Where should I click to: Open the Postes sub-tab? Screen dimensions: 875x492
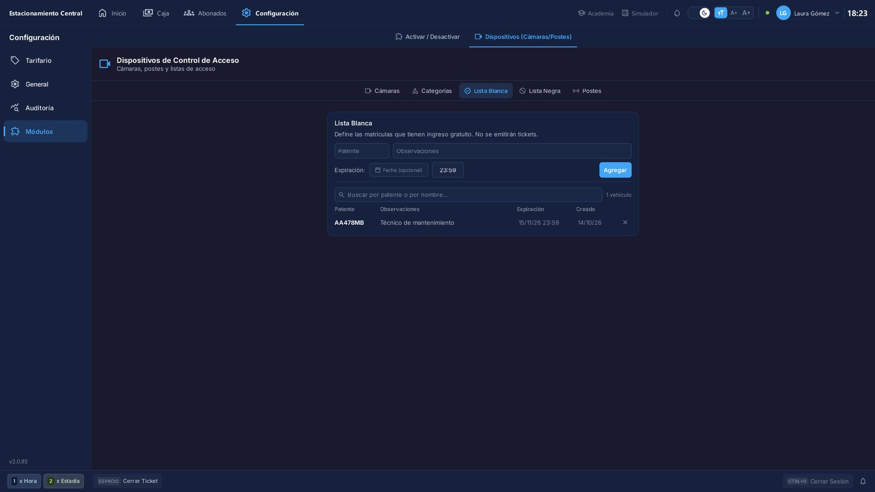[x=587, y=91]
